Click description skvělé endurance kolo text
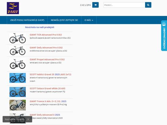The height and width of the screenshot is (125, 167). 48,51
